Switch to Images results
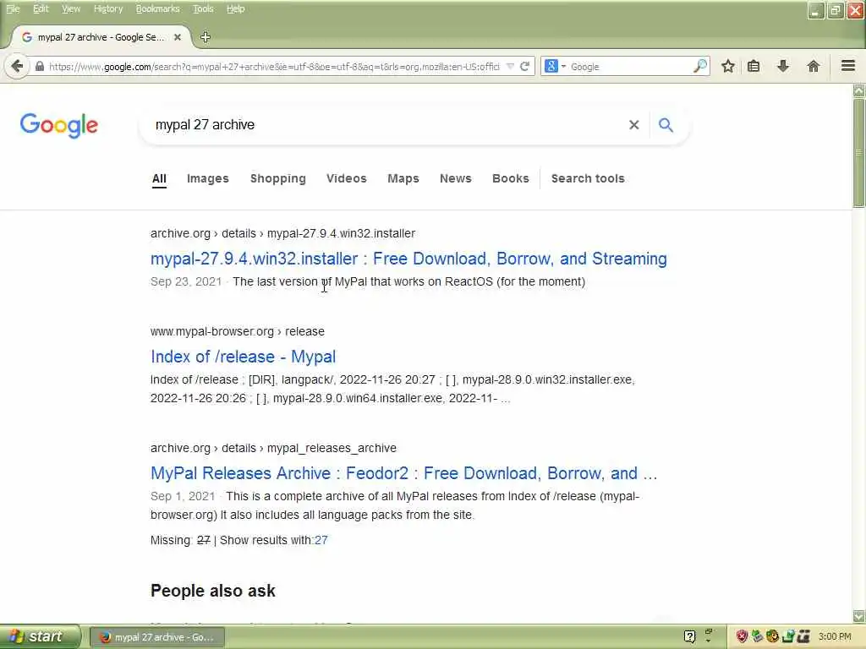 tap(208, 179)
